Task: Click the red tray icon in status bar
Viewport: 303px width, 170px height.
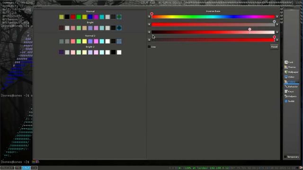Action: 301,168
